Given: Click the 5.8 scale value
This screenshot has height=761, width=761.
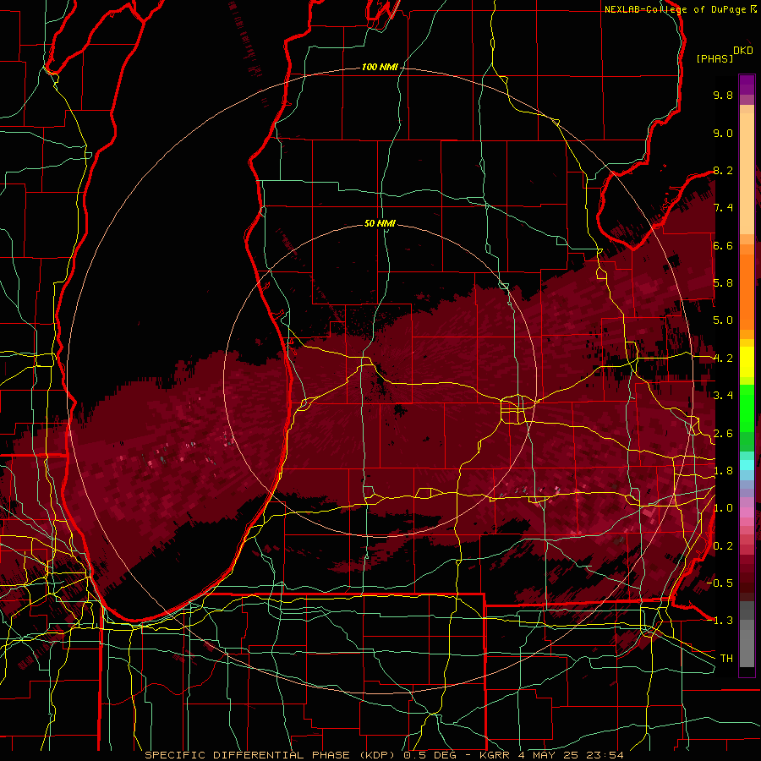Looking at the screenshot, I should [723, 283].
